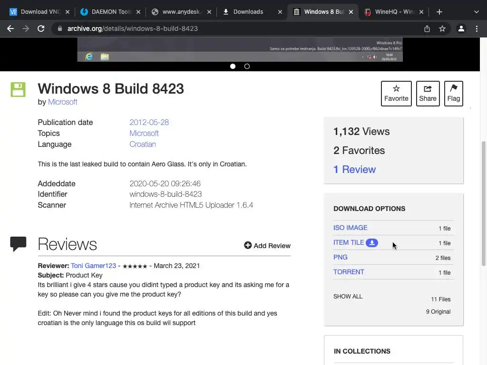Viewport: 487px width, 365px height.
Task: Add item to favorites with Favorite button
Action: tap(396, 94)
